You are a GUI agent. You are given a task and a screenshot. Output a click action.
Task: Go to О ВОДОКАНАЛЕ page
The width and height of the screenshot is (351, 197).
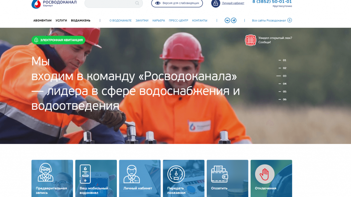(x=120, y=21)
